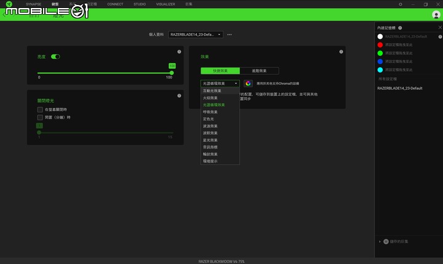Open the three-dot profile options menu

pos(229,35)
